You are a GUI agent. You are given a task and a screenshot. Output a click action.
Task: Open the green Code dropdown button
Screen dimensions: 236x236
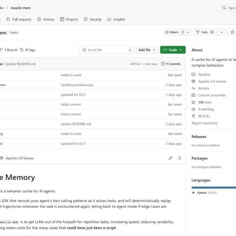(173, 50)
